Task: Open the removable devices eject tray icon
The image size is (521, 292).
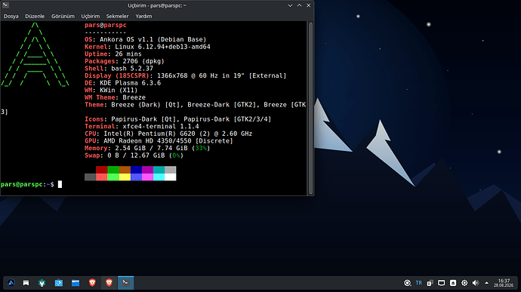Action: point(453,283)
